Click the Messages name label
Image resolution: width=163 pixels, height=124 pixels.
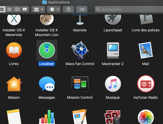tap(47, 98)
